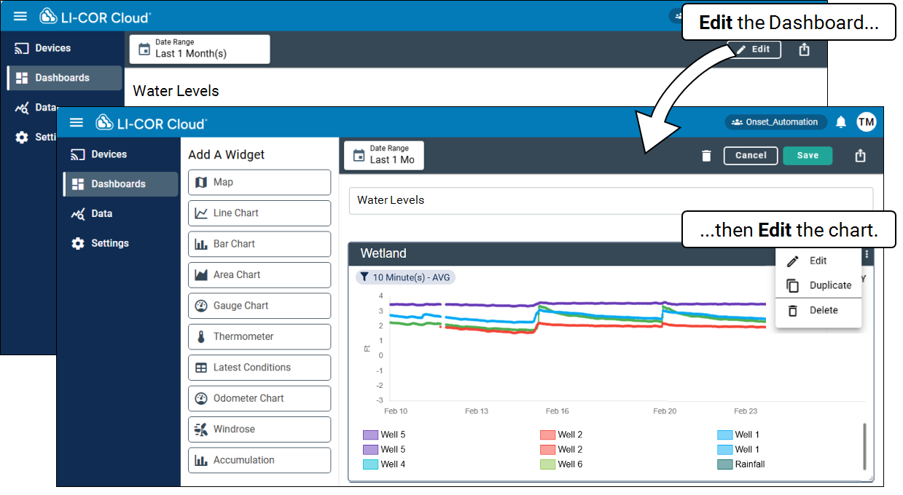Image resolution: width=903 pixels, height=495 pixels.
Task: Open the TM user avatar
Action: click(x=866, y=122)
